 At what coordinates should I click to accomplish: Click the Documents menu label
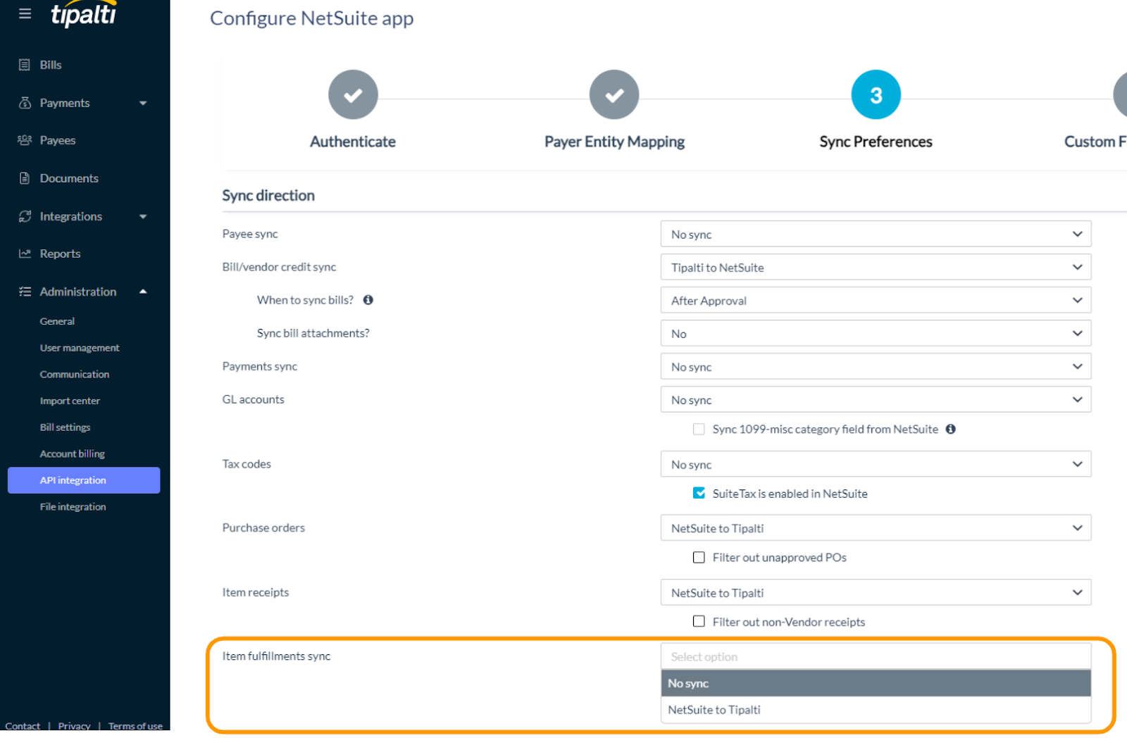click(69, 178)
